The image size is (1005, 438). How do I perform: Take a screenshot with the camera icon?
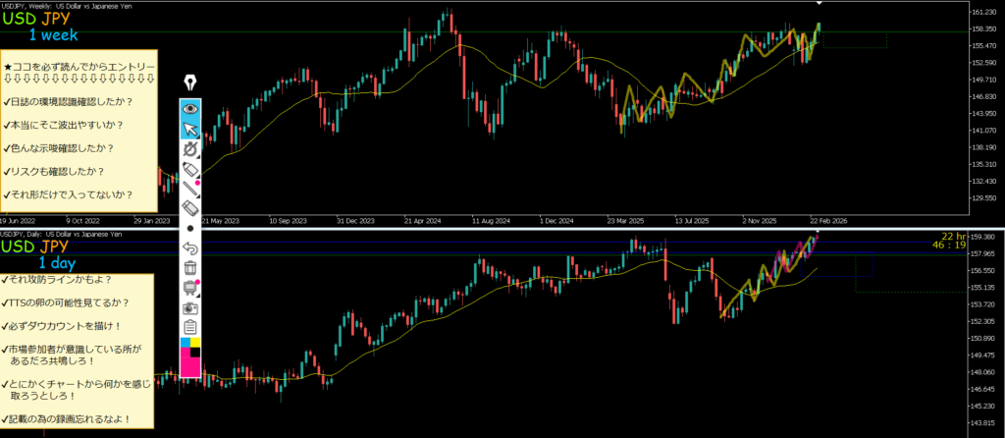[190, 307]
